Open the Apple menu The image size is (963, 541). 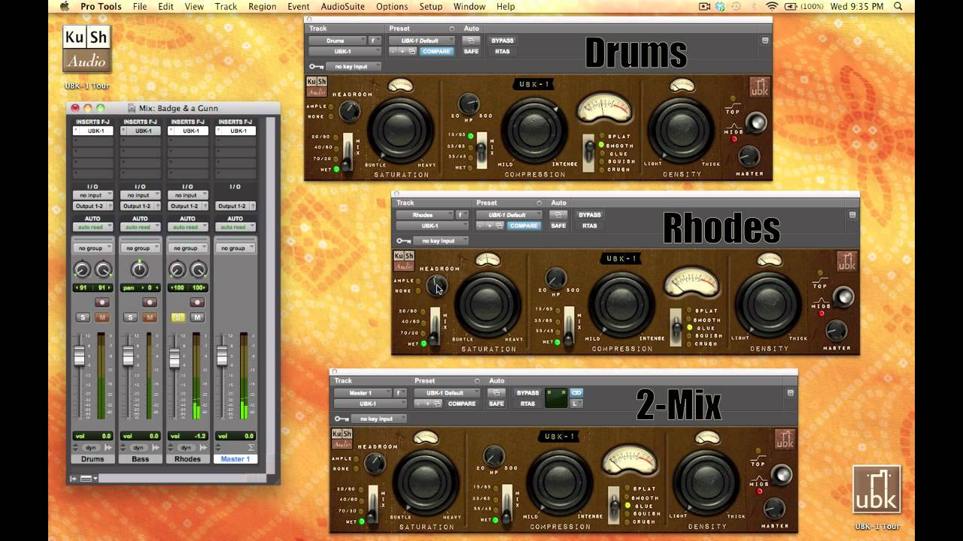(x=64, y=7)
